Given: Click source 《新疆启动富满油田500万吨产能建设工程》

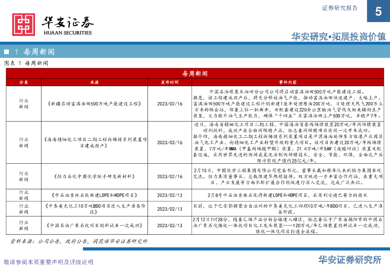Looking at the screenshot, I should tap(94, 104).
